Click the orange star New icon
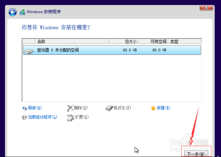This screenshot has height=157, width=221. point(153,108)
